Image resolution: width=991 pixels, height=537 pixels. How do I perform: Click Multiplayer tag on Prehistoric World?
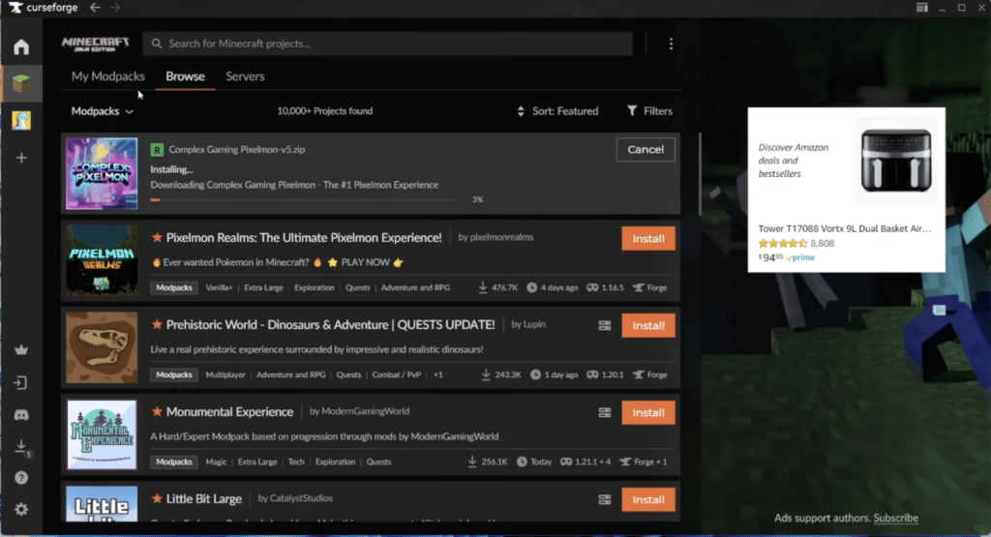point(225,375)
